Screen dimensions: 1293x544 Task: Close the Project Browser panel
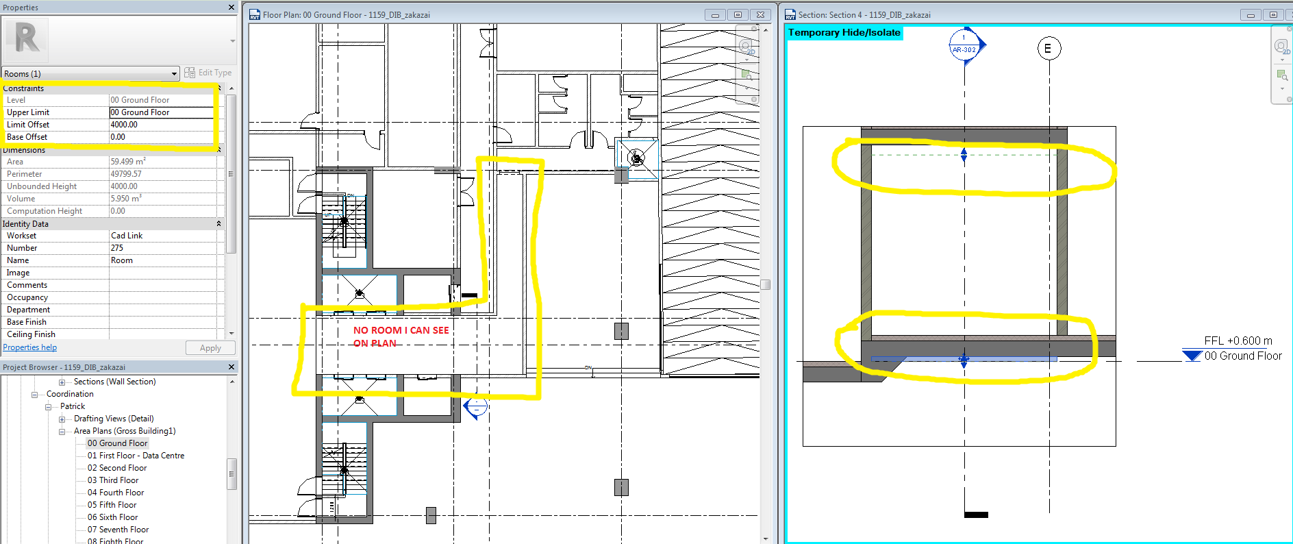point(231,367)
